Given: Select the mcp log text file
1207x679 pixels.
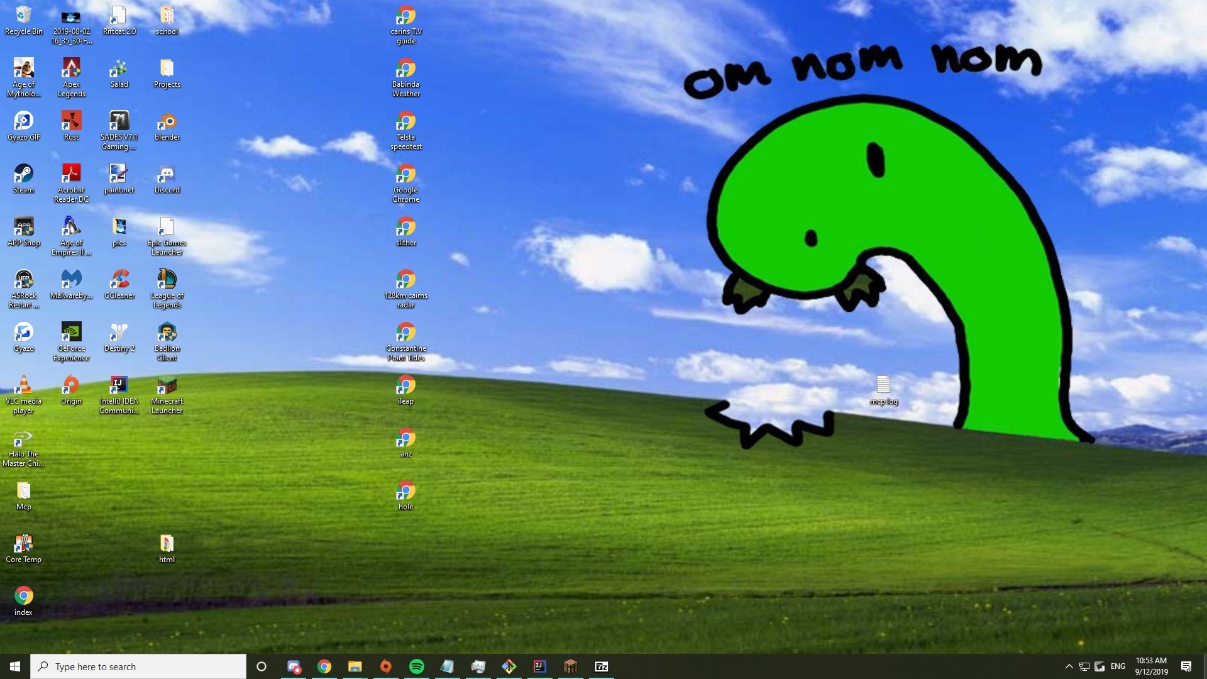Looking at the screenshot, I should [883, 390].
